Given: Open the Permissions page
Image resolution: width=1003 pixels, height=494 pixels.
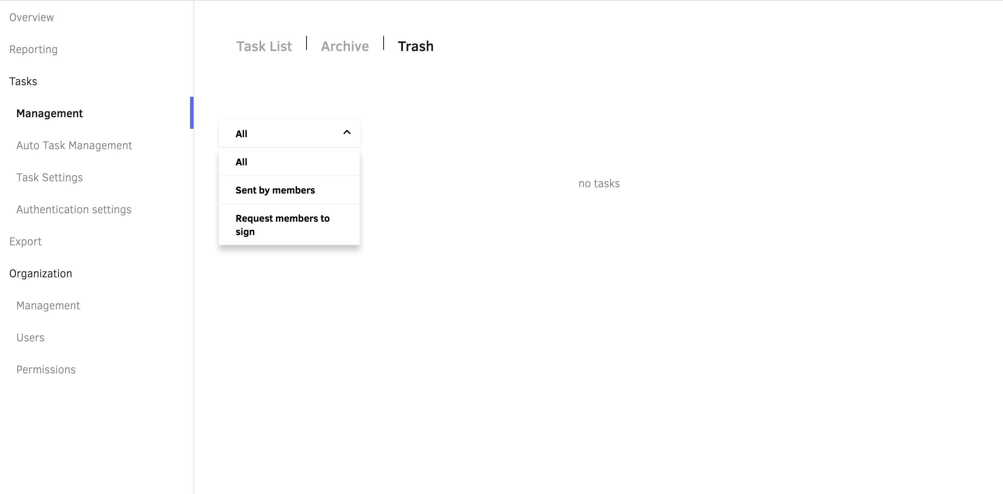Looking at the screenshot, I should 46,369.
